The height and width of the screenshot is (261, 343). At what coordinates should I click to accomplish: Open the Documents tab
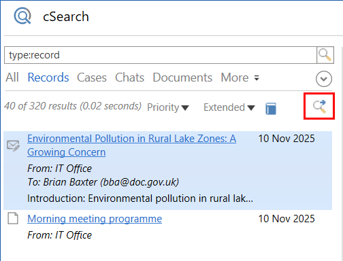click(182, 77)
